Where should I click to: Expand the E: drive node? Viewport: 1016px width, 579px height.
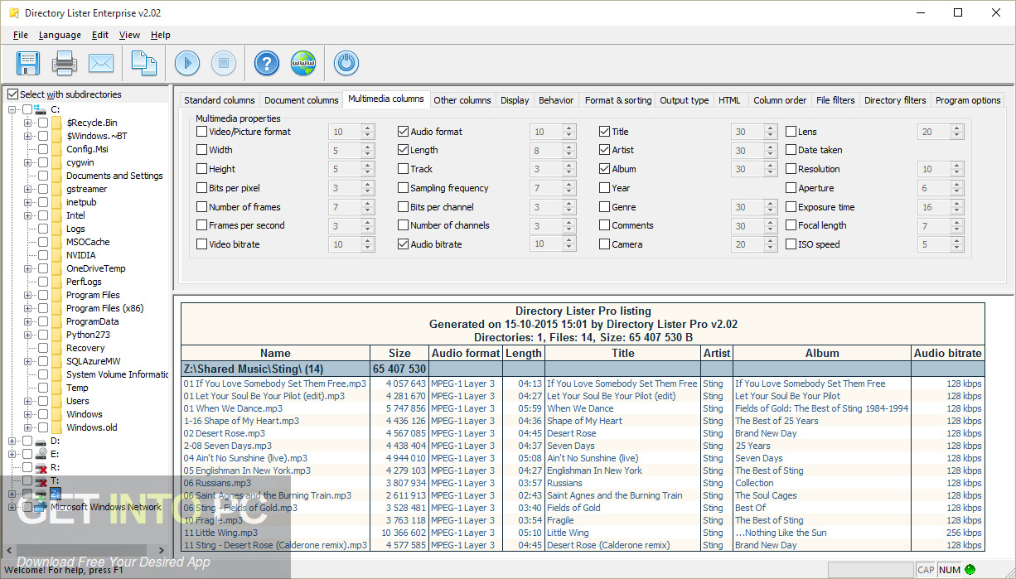point(12,454)
